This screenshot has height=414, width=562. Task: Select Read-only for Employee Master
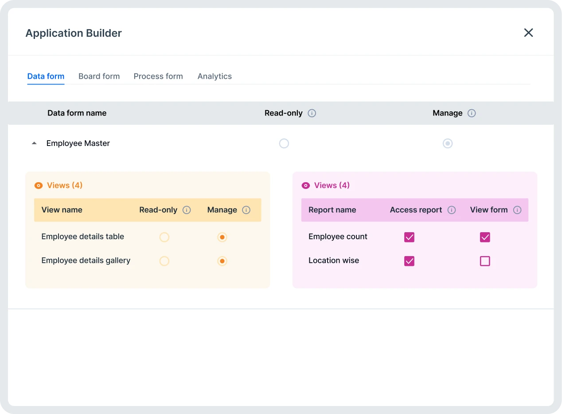click(284, 144)
